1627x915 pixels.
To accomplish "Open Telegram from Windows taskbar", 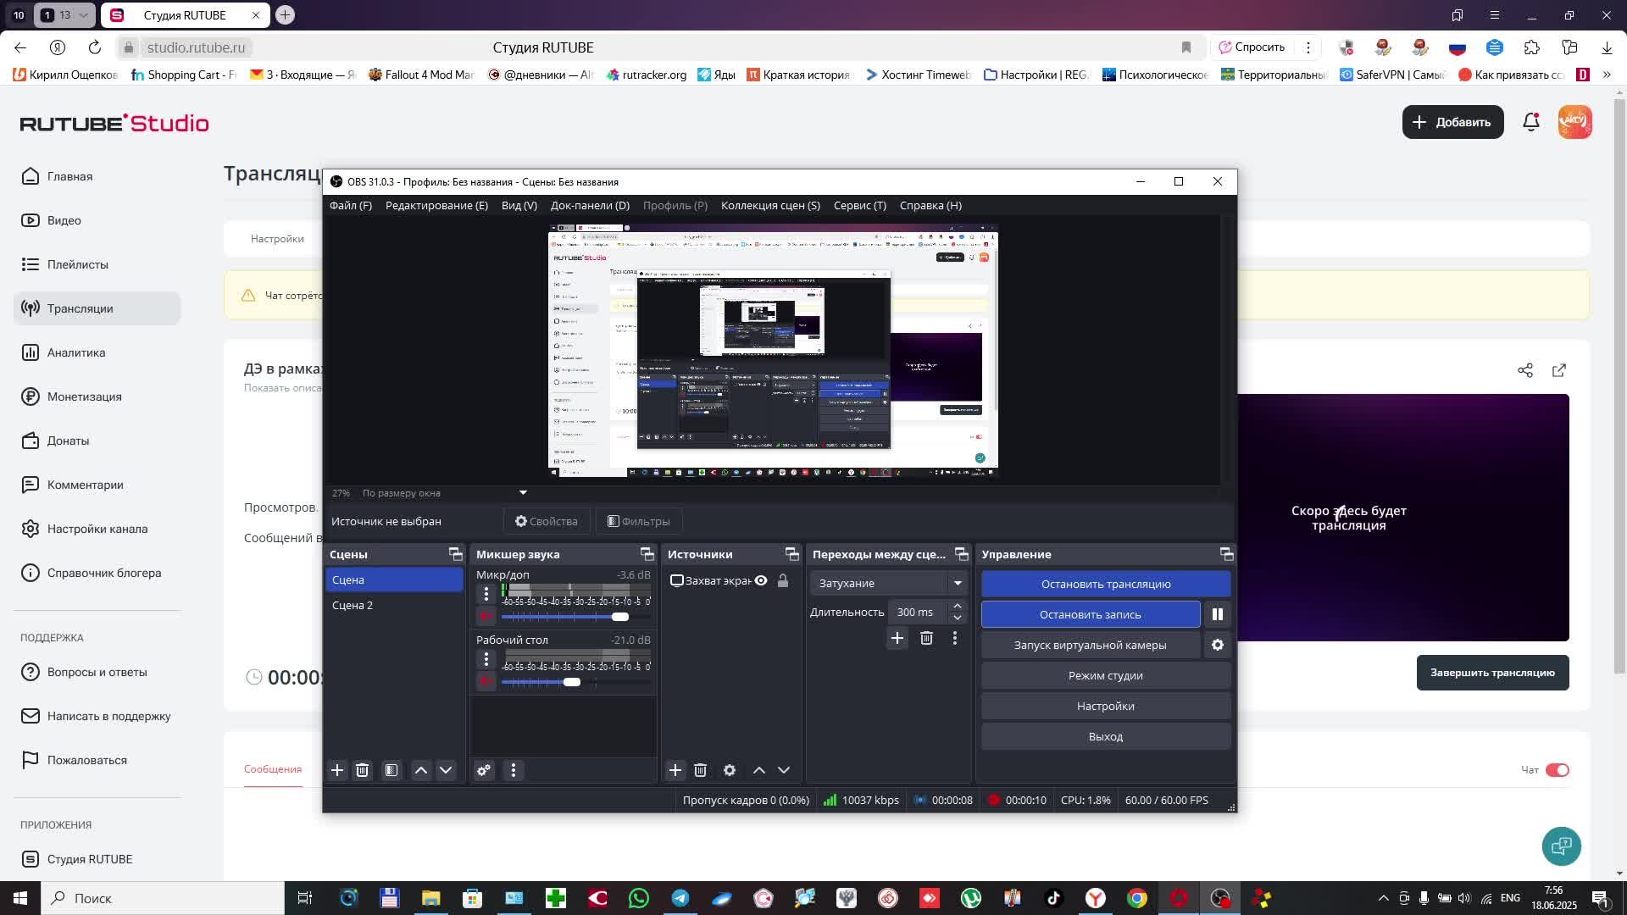I will (x=680, y=898).
